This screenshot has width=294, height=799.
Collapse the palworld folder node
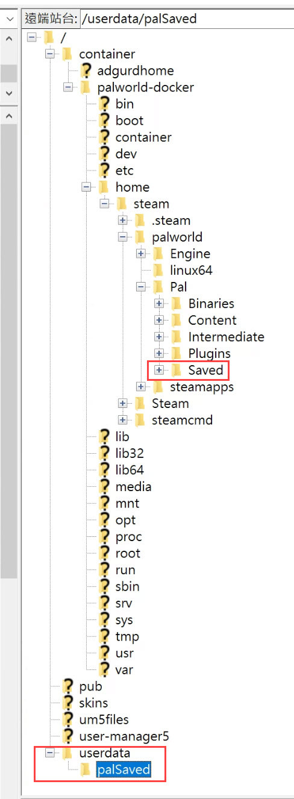(x=122, y=237)
